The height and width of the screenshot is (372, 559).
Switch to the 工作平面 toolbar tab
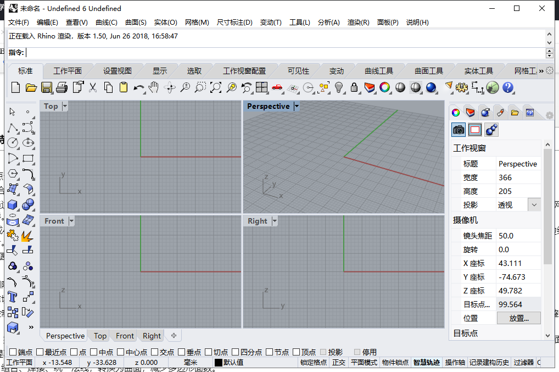(68, 71)
